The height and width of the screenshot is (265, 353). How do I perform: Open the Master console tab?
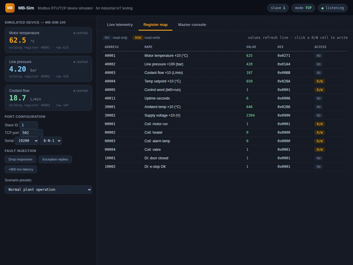click(x=192, y=25)
